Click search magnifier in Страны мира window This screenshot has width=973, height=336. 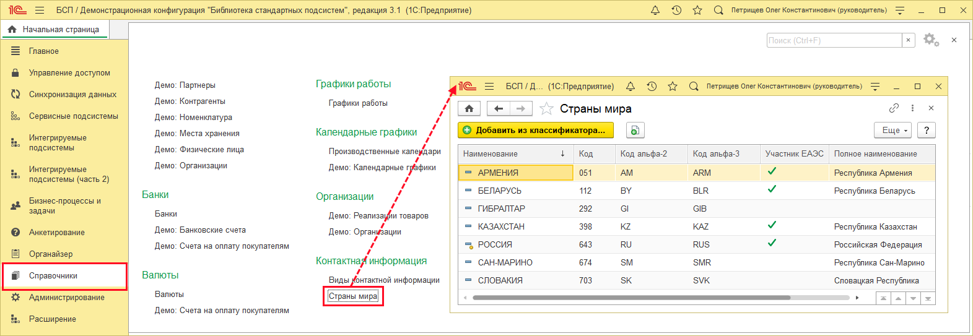[x=694, y=87]
